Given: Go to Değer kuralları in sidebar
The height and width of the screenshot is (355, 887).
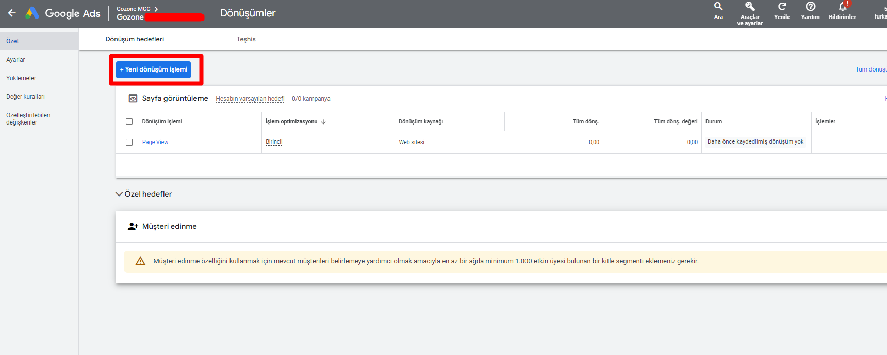Looking at the screenshot, I should pyautogui.click(x=25, y=97).
